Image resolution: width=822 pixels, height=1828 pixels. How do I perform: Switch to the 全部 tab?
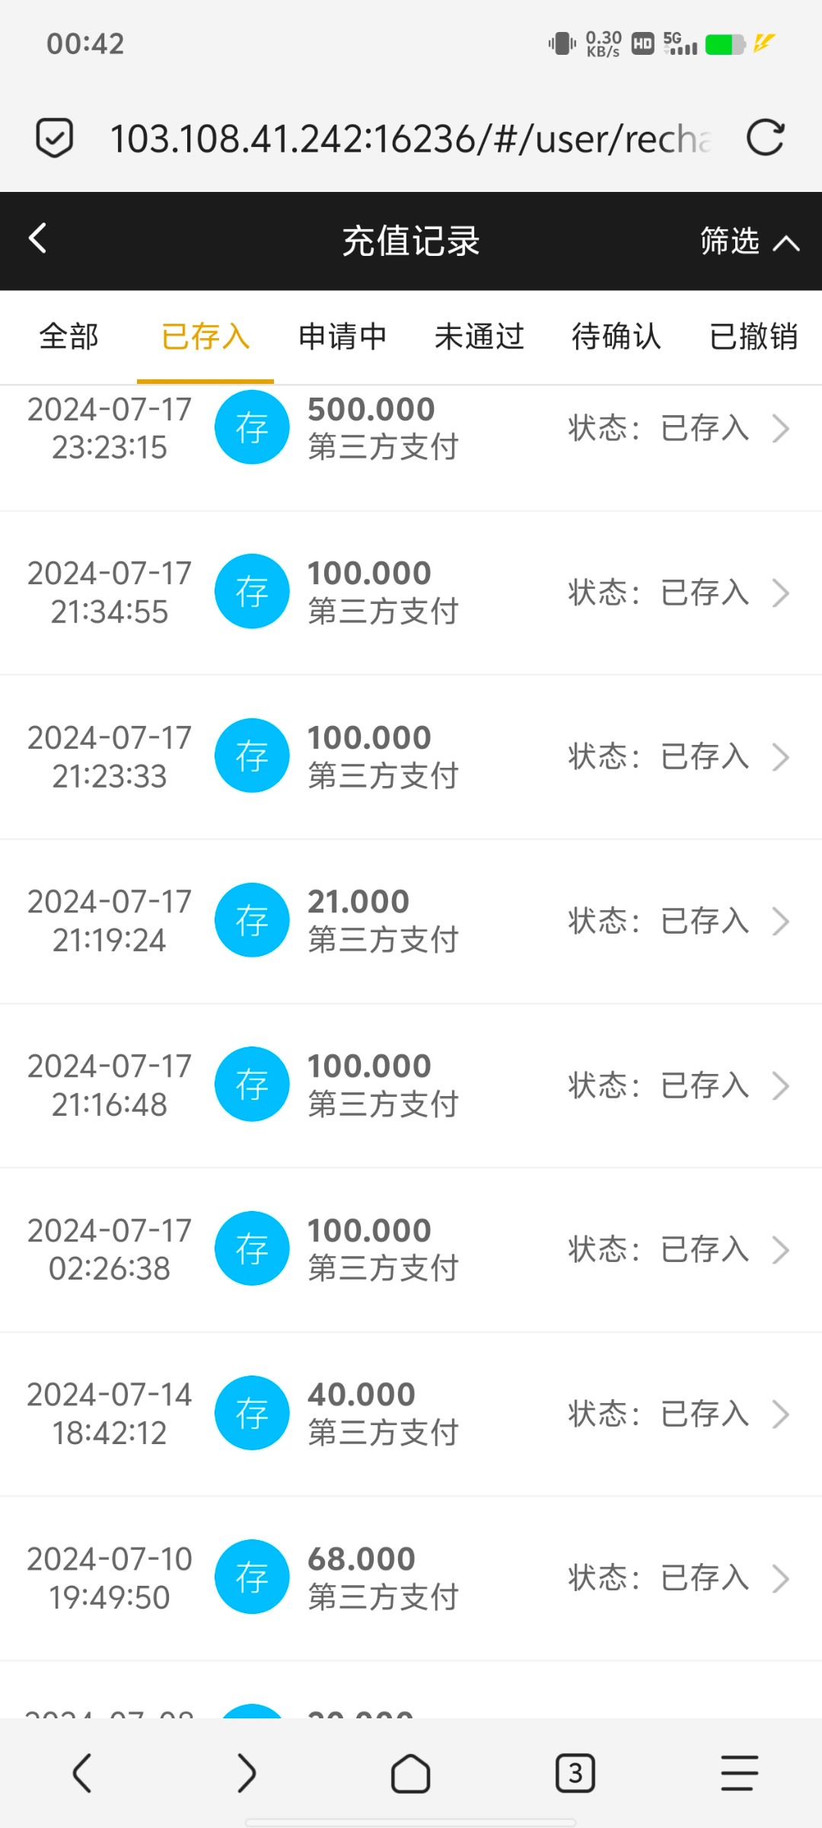pos(68,337)
